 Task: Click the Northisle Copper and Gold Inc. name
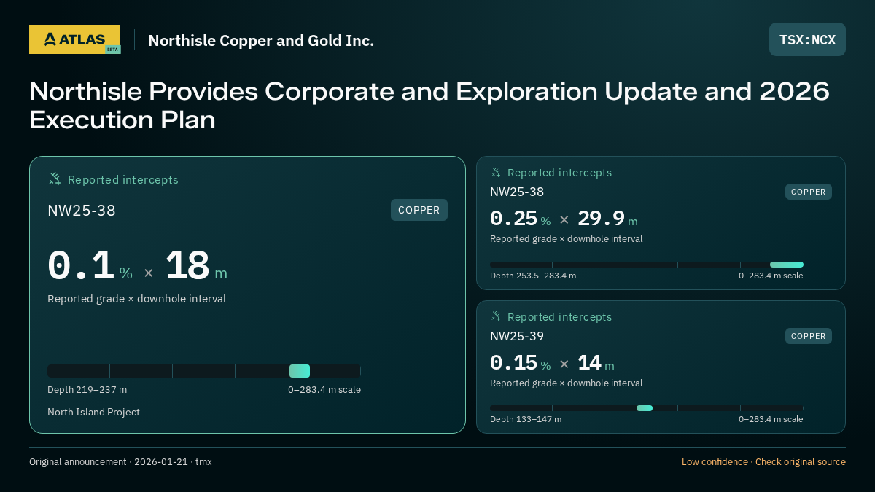click(x=261, y=40)
